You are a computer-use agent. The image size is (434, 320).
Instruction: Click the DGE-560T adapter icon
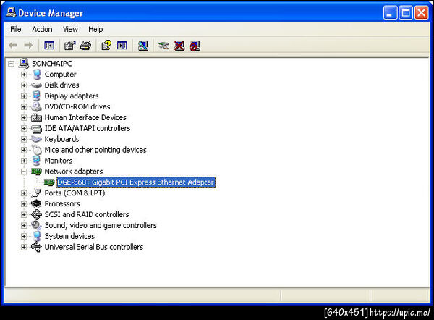coord(49,182)
